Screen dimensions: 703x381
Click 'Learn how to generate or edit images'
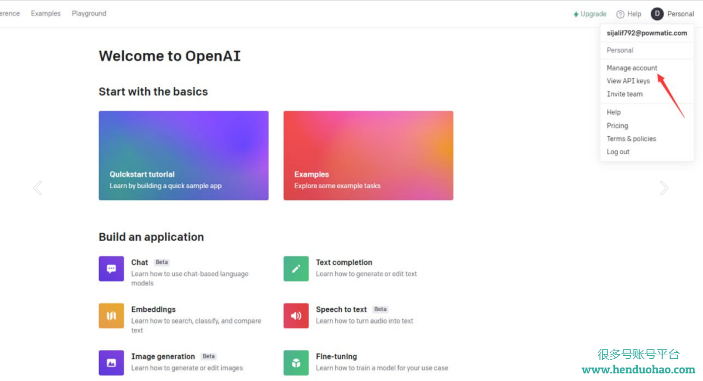click(187, 368)
